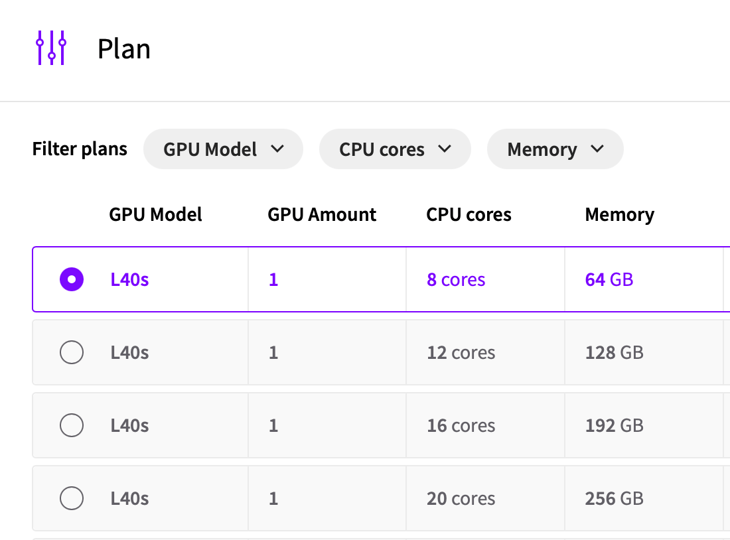Click the L40s label in the selected row
The width and height of the screenshot is (730, 540).
(129, 279)
